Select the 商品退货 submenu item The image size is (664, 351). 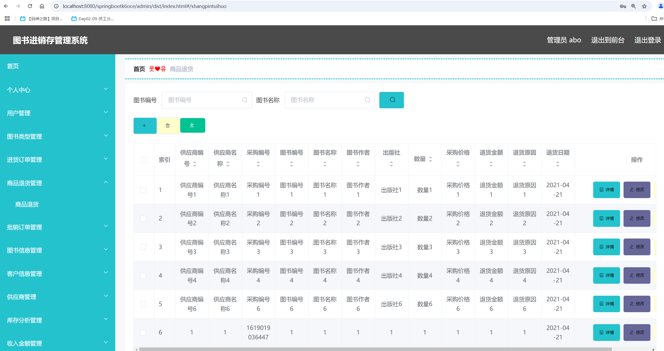point(27,204)
